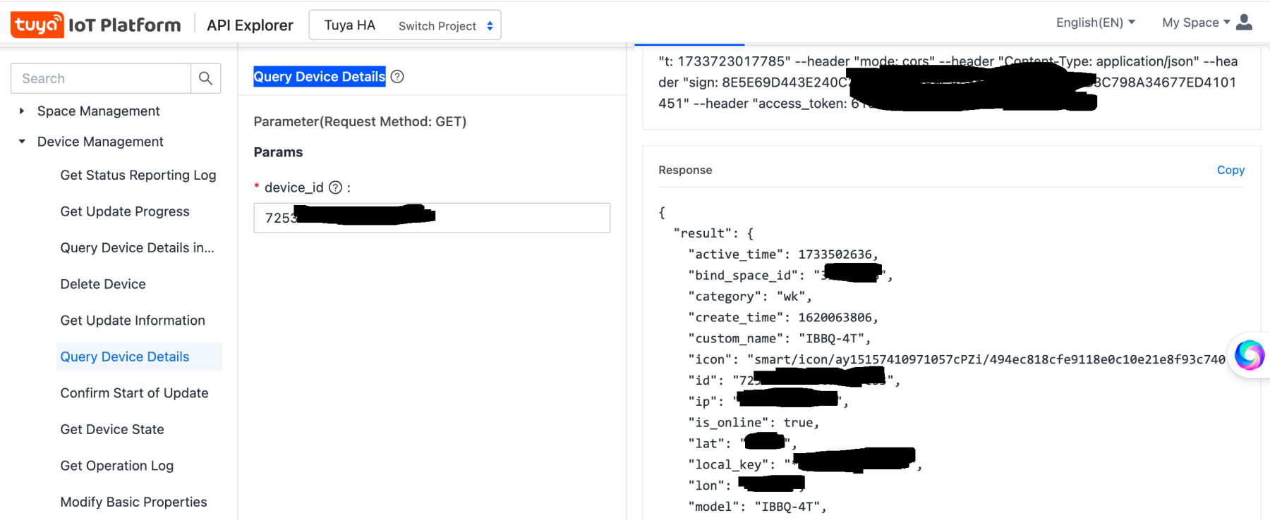Screen dimensions: 1270x520
Task: Open the My Space dropdown
Action: coord(1196,23)
